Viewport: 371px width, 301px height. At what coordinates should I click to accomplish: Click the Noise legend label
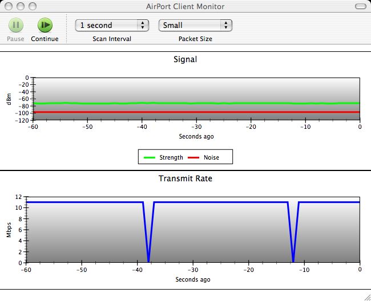[x=212, y=157]
